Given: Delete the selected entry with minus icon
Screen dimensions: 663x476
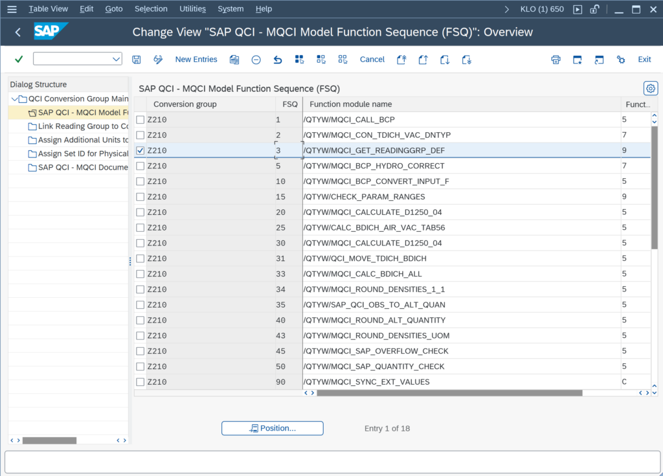Looking at the screenshot, I should coord(256,60).
